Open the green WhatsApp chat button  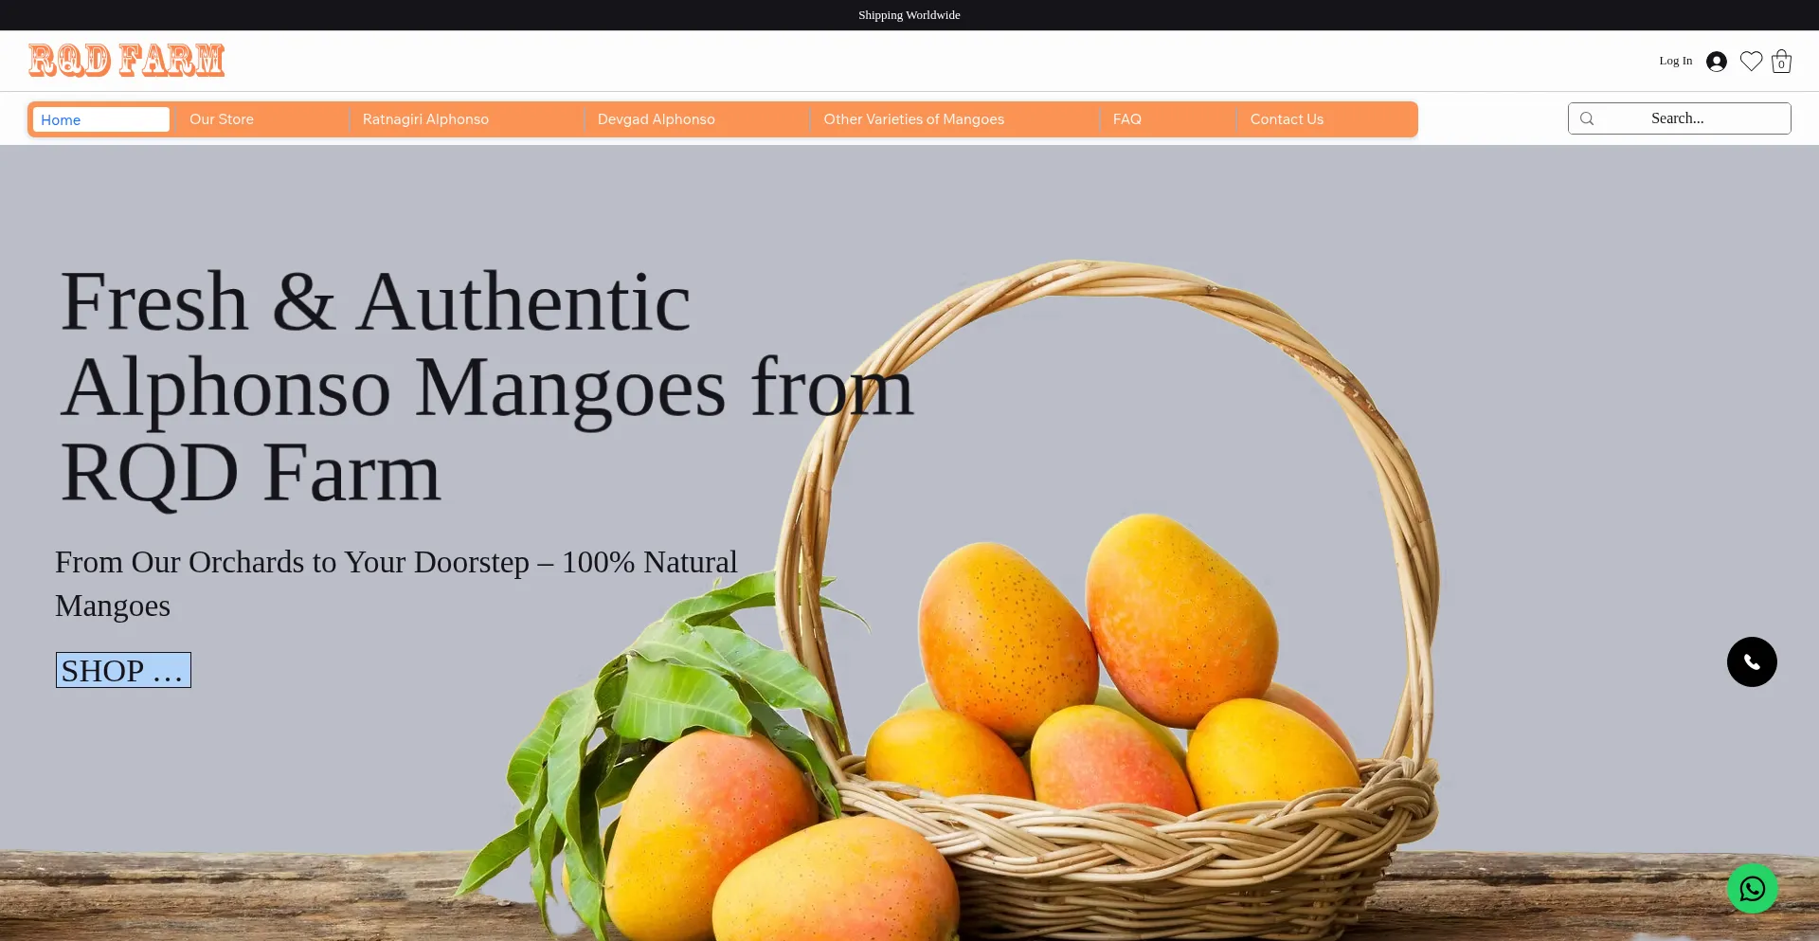[1752, 889]
